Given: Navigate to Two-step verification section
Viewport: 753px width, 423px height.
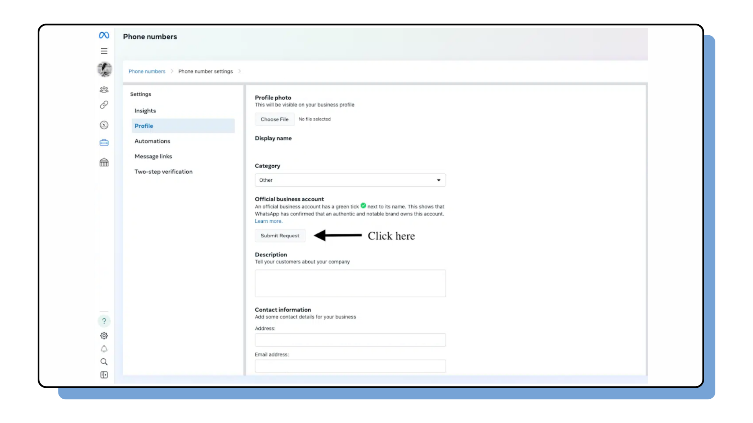Looking at the screenshot, I should pos(164,172).
